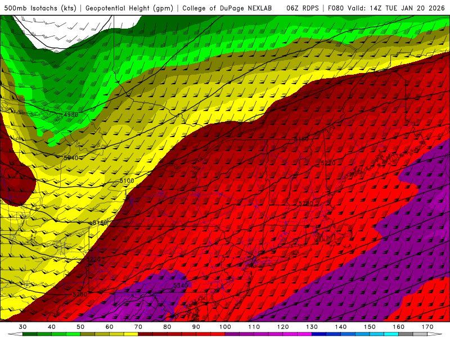Screen dimensions: 450x337
Task: Click the 5280 contour label on the map's right half
Action: pyautogui.click(x=306, y=203)
